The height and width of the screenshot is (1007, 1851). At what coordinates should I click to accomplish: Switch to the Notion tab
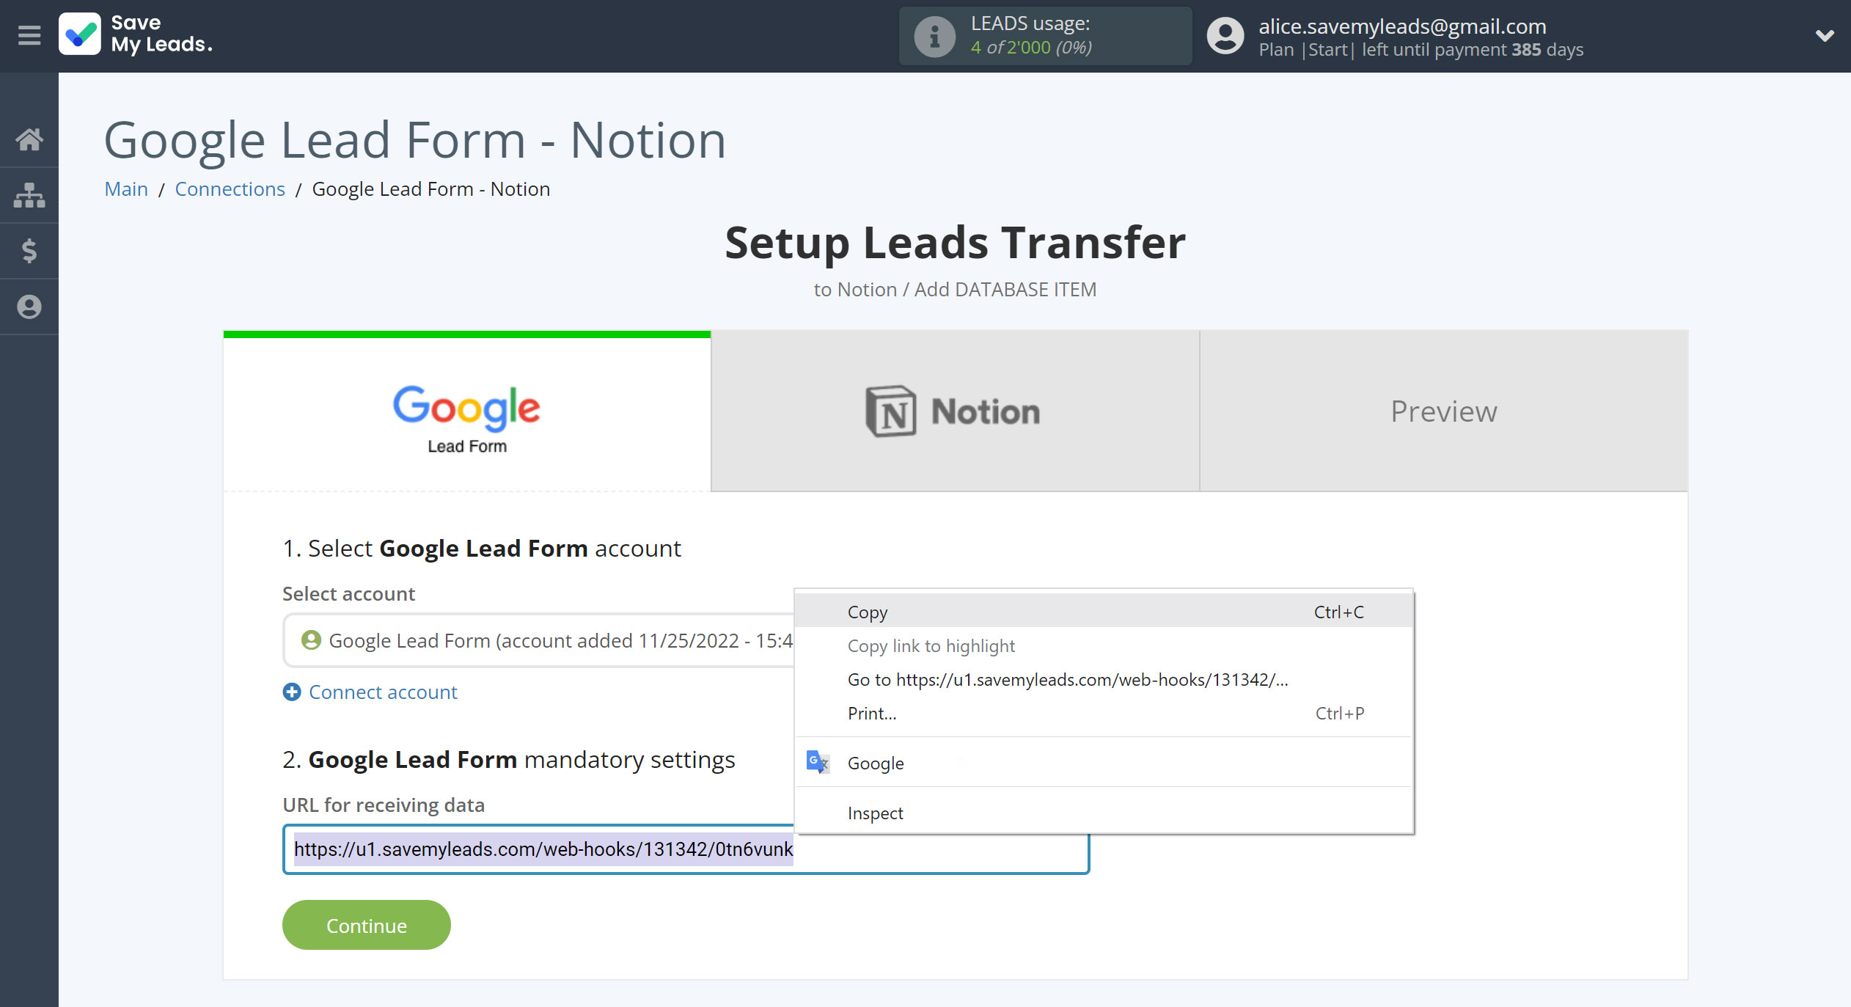(955, 411)
